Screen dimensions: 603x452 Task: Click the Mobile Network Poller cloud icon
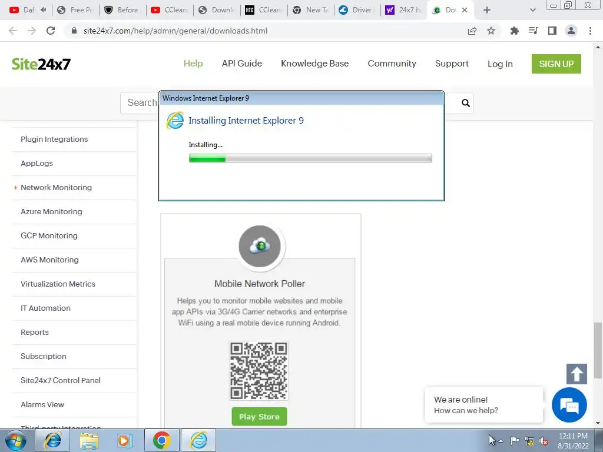click(260, 246)
